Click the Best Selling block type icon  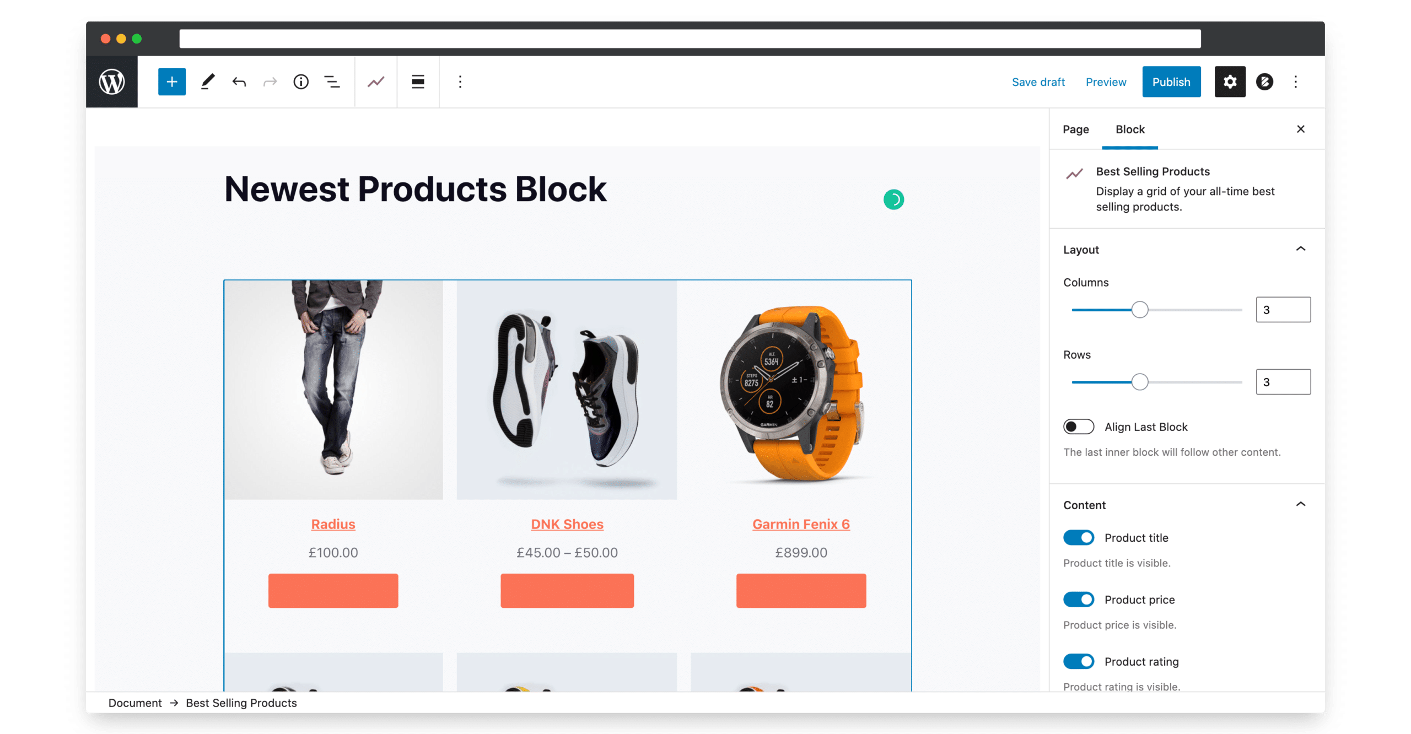pyautogui.click(x=376, y=82)
